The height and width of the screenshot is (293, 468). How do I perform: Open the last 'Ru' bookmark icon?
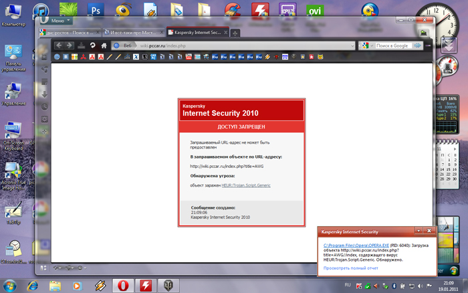259,57
